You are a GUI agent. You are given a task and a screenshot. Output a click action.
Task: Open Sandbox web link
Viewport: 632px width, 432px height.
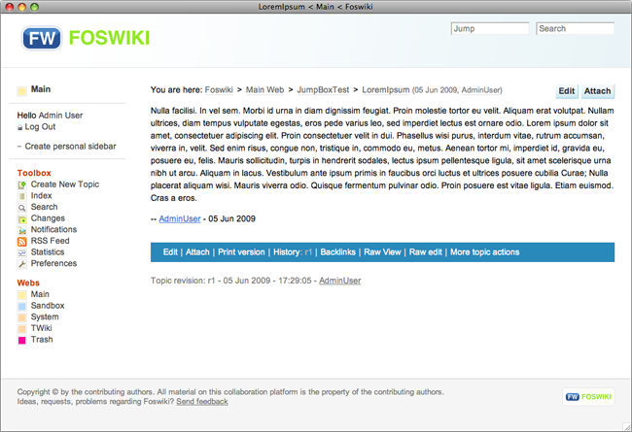(x=48, y=306)
